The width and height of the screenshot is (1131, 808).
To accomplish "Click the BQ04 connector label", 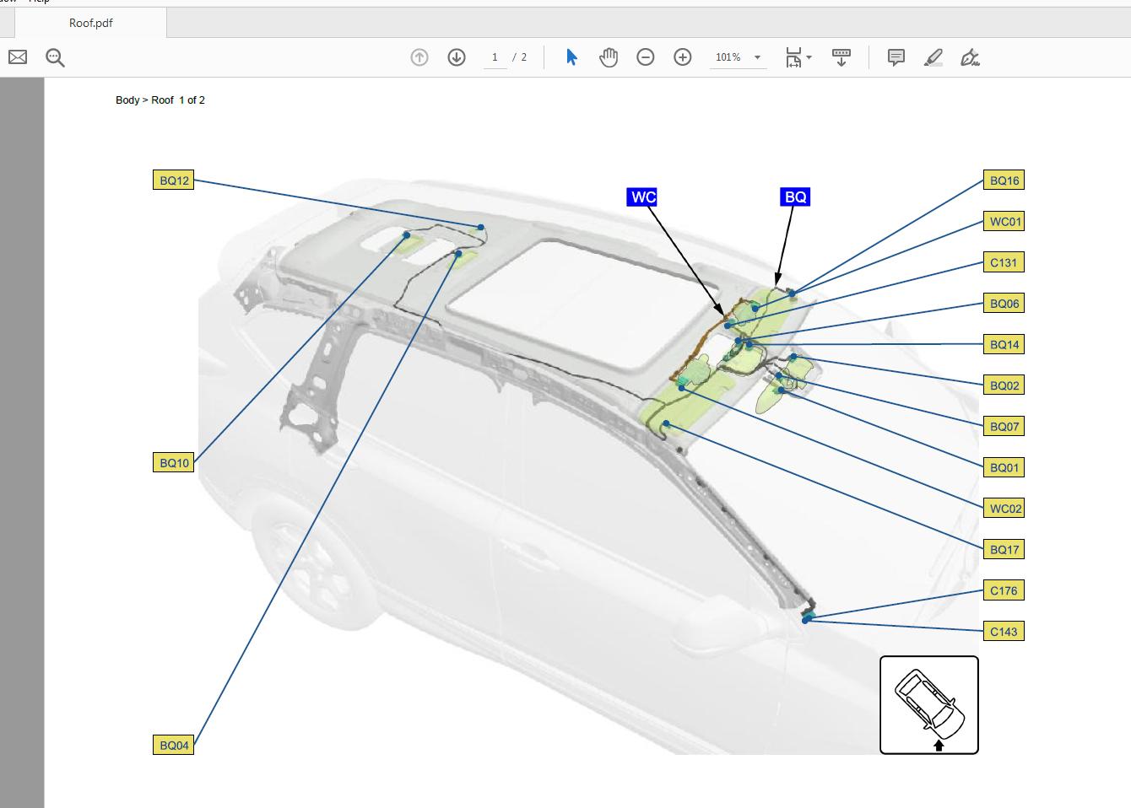I will [x=174, y=746].
